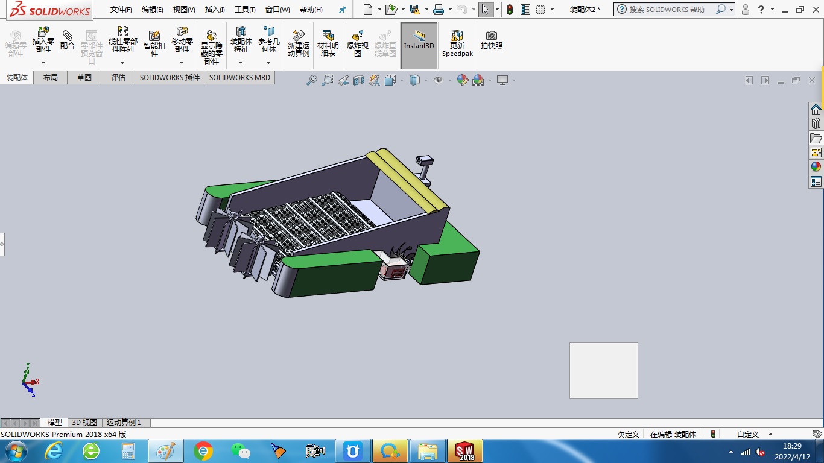Create an 爆炸视图 exploded view
Screen dimensions: 824x463
(x=358, y=43)
